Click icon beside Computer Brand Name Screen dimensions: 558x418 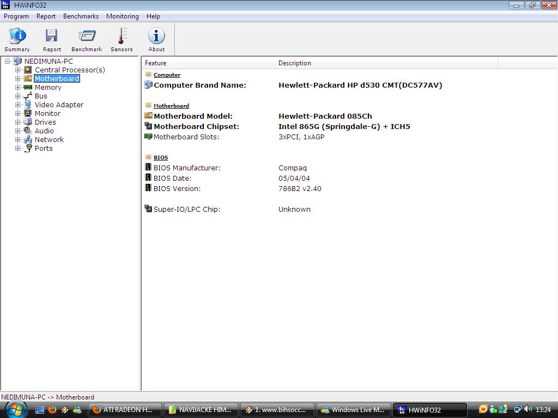[148, 84]
